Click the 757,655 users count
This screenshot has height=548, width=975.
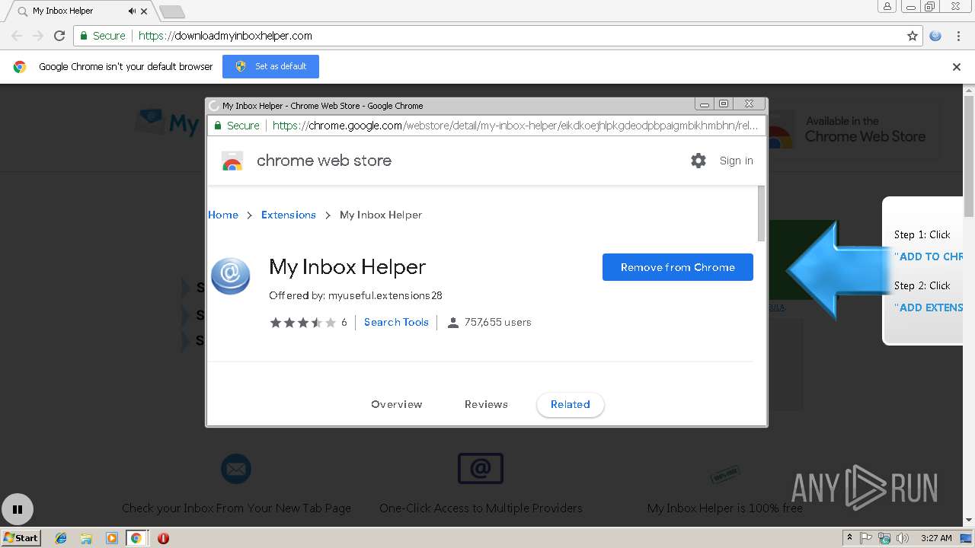(x=497, y=322)
